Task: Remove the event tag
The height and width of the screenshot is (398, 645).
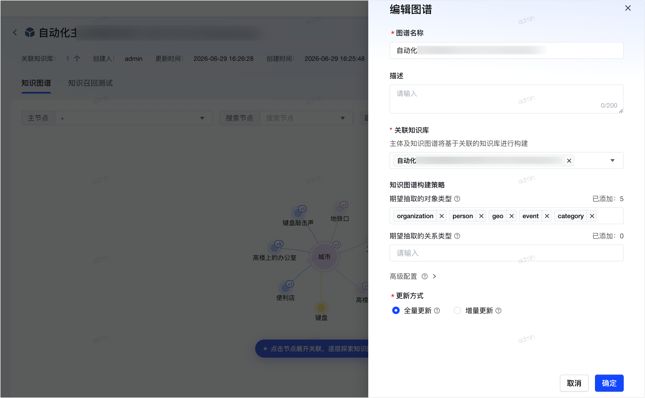Action: coord(547,216)
